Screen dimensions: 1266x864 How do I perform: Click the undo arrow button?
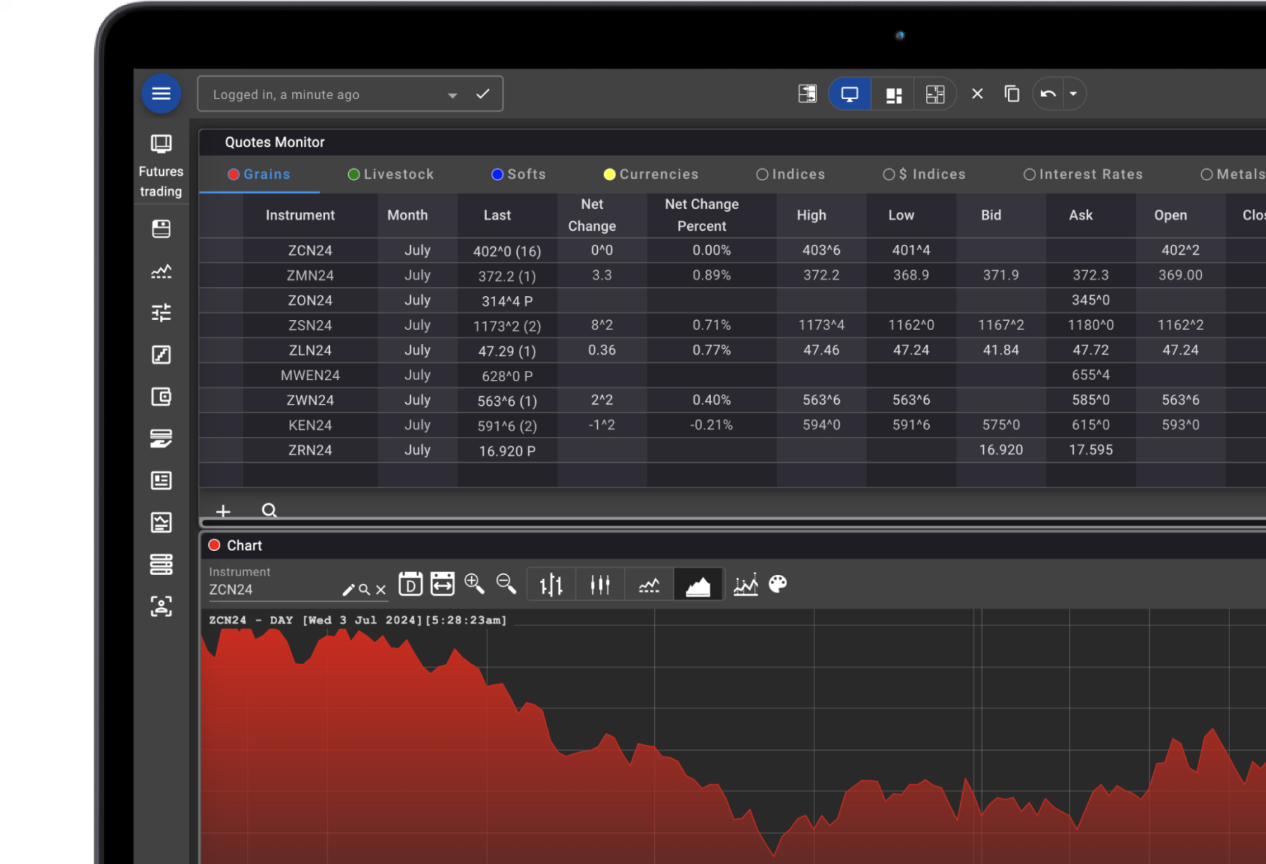pos(1048,94)
